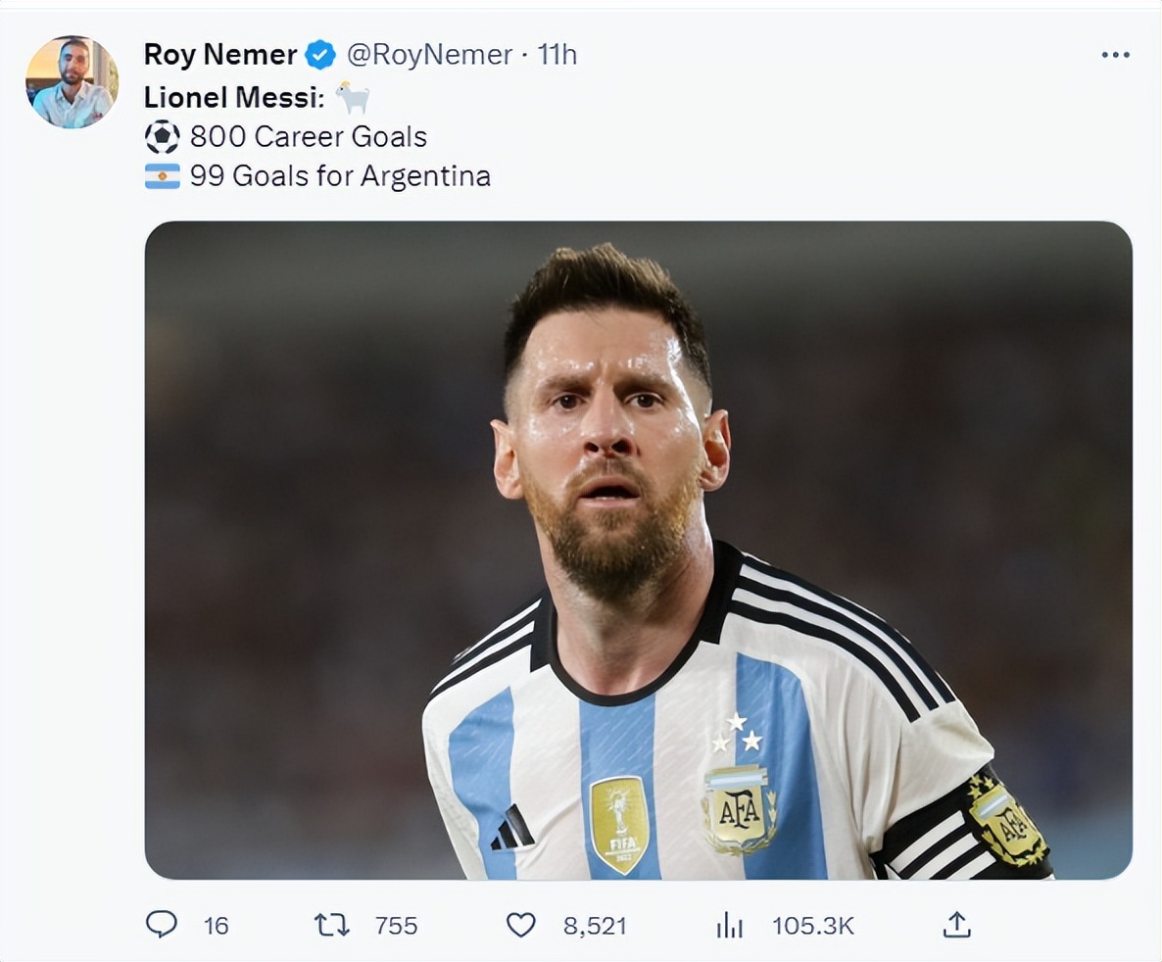Click the goat emoji in the tweet
Viewport: 1162px width, 962px height.
pos(353,97)
